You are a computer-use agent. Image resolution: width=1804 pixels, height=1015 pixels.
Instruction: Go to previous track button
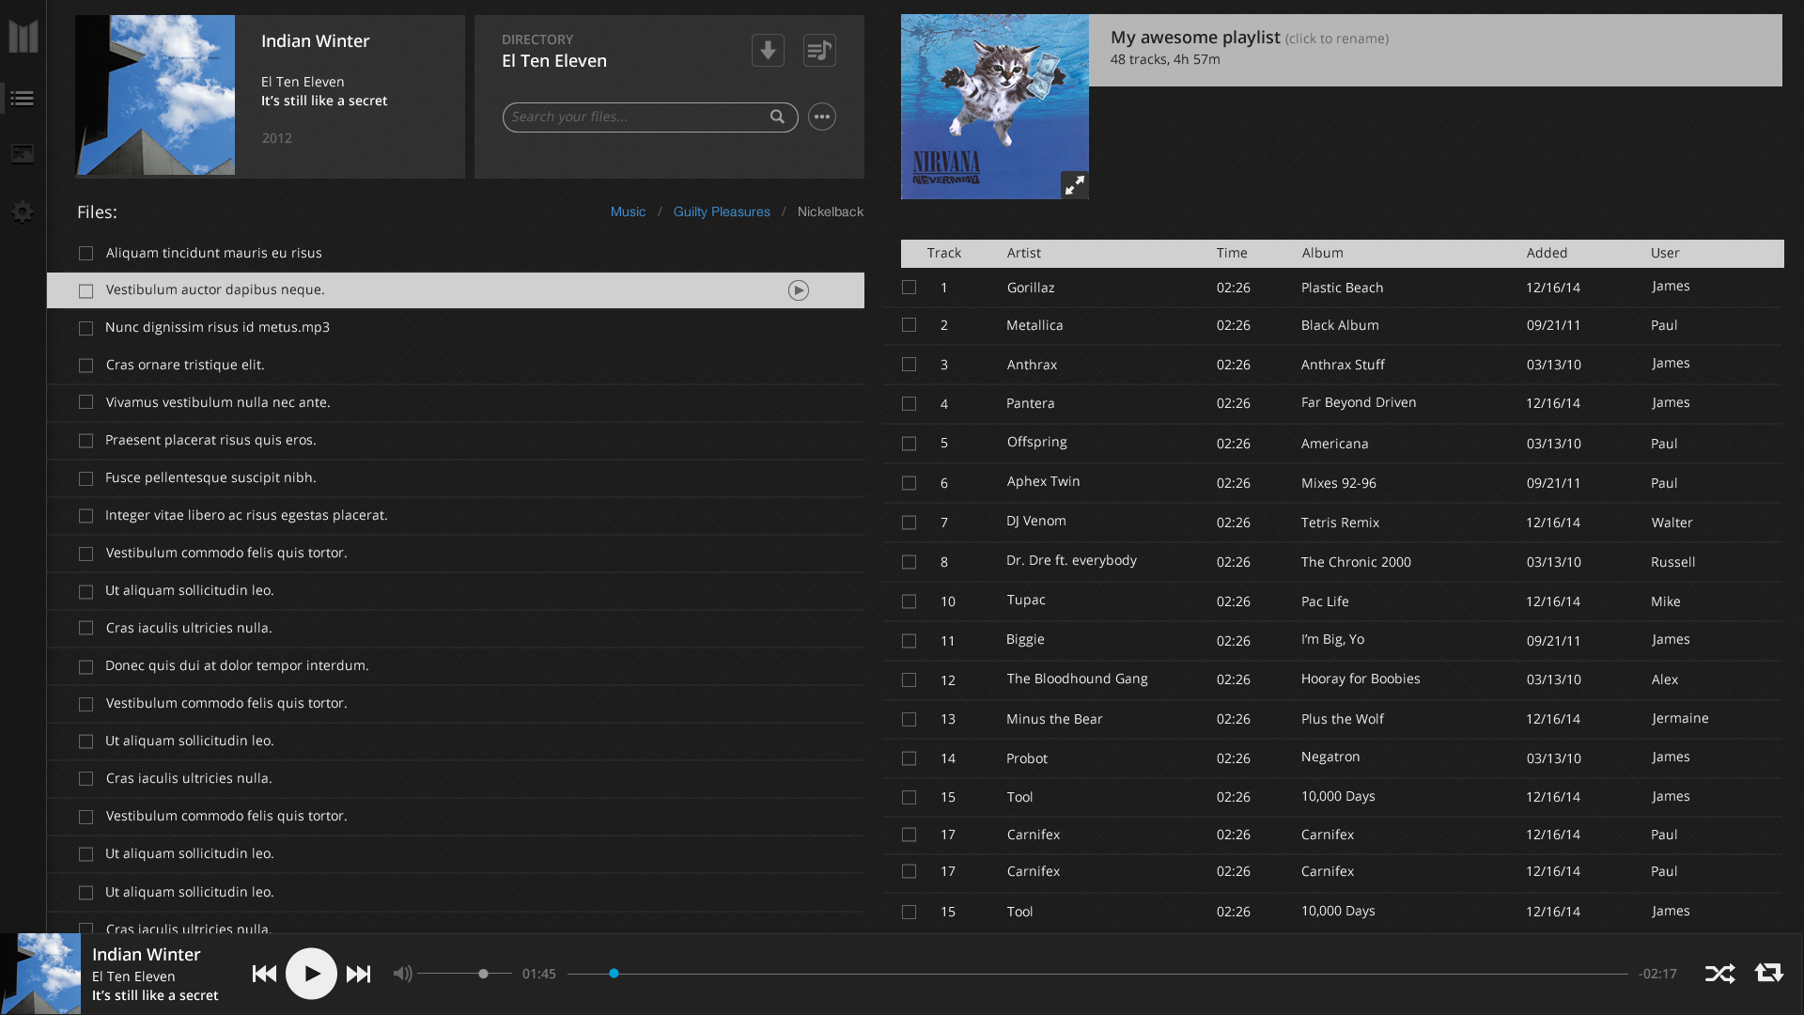pyautogui.click(x=264, y=974)
